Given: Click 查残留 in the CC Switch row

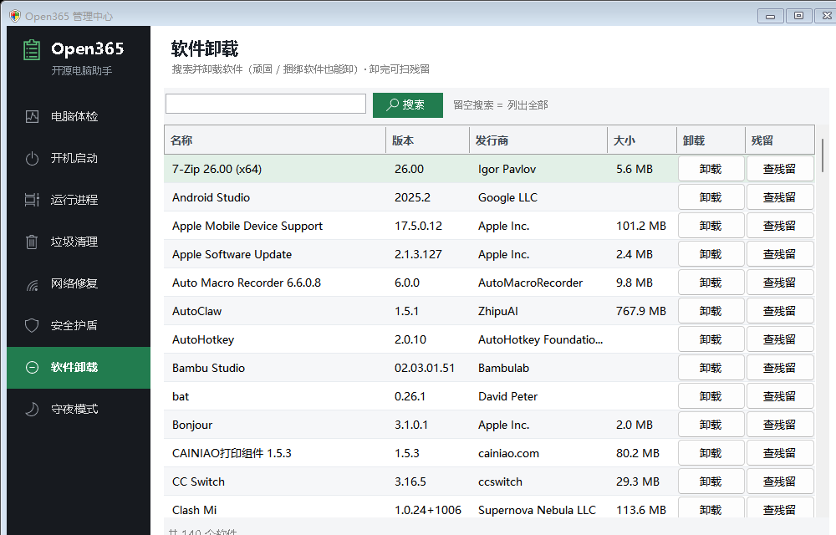Looking at the screenshot, I should pos(780,481).
